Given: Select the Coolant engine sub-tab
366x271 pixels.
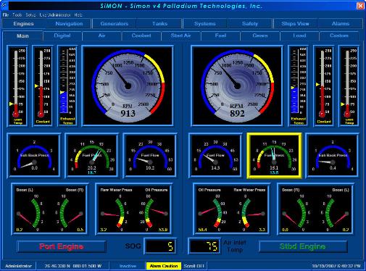Looking at the screenshot, I should coord(141,36).
